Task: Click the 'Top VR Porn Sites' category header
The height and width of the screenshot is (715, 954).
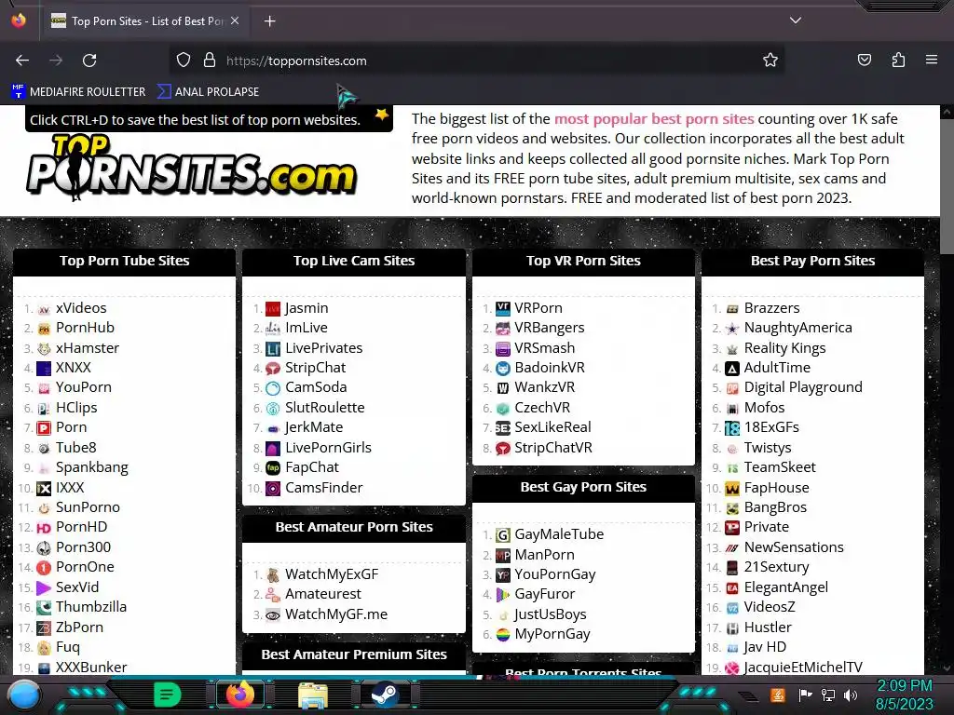Action: click(x=583, y=261)
